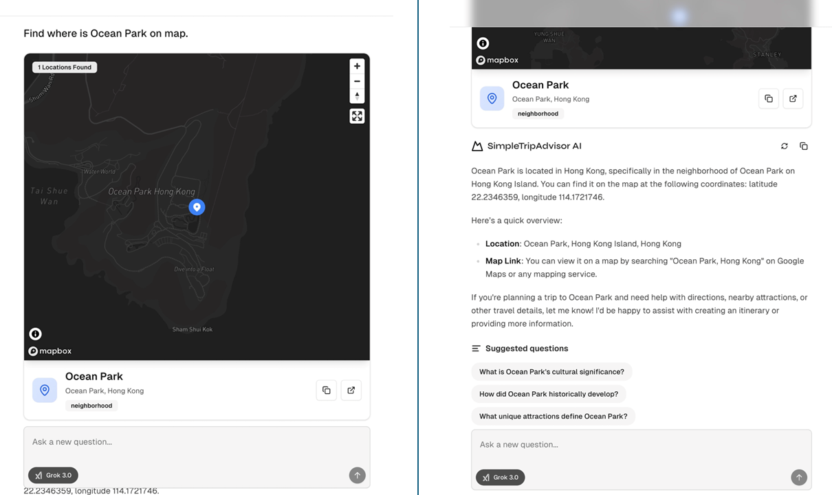Click 'Water World' map label
The width and height of the screenshot is (832, 495).
point(99,171)
